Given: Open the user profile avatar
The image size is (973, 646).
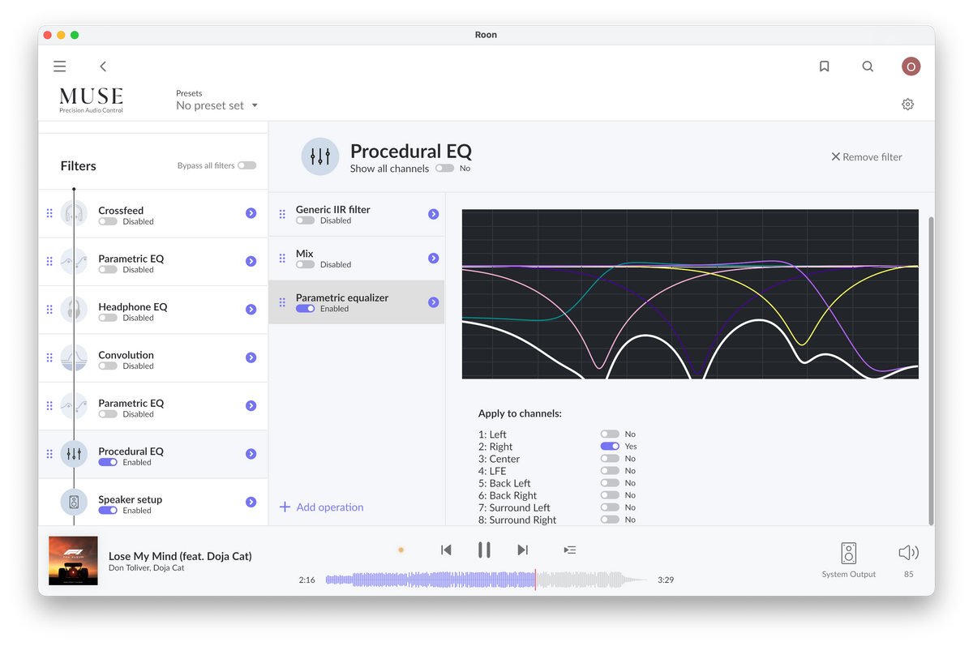Looking at the screenshot, I should point(911,66).
